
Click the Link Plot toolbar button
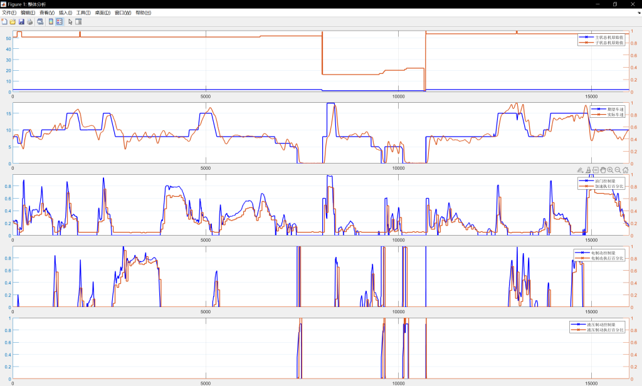(x=40, y=21)
